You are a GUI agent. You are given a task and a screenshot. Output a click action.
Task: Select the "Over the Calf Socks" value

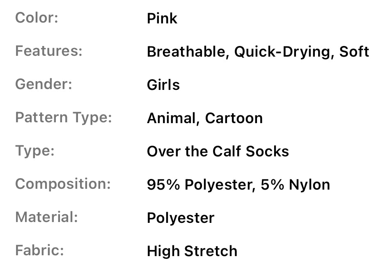(218, 151)
